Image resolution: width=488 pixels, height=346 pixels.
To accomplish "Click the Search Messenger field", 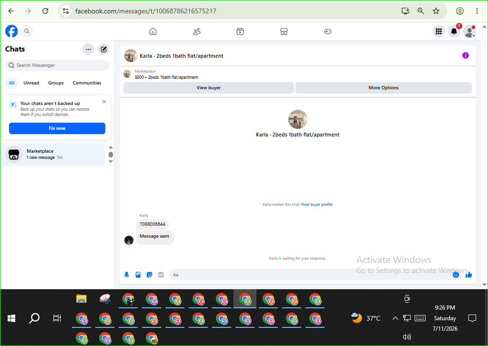I will pos(57,65).
